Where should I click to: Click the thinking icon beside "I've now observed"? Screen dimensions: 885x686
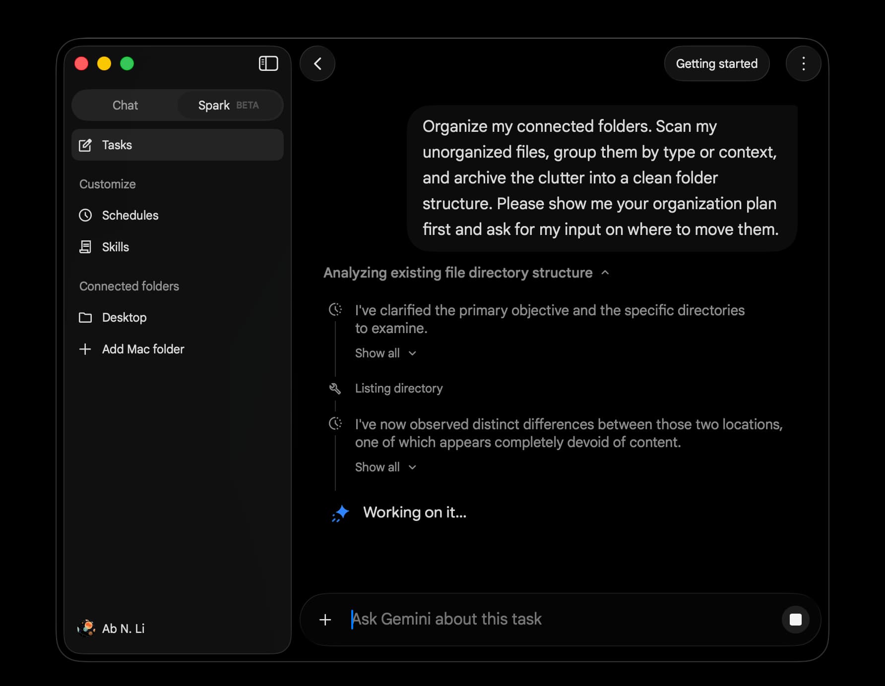point(335,424)
